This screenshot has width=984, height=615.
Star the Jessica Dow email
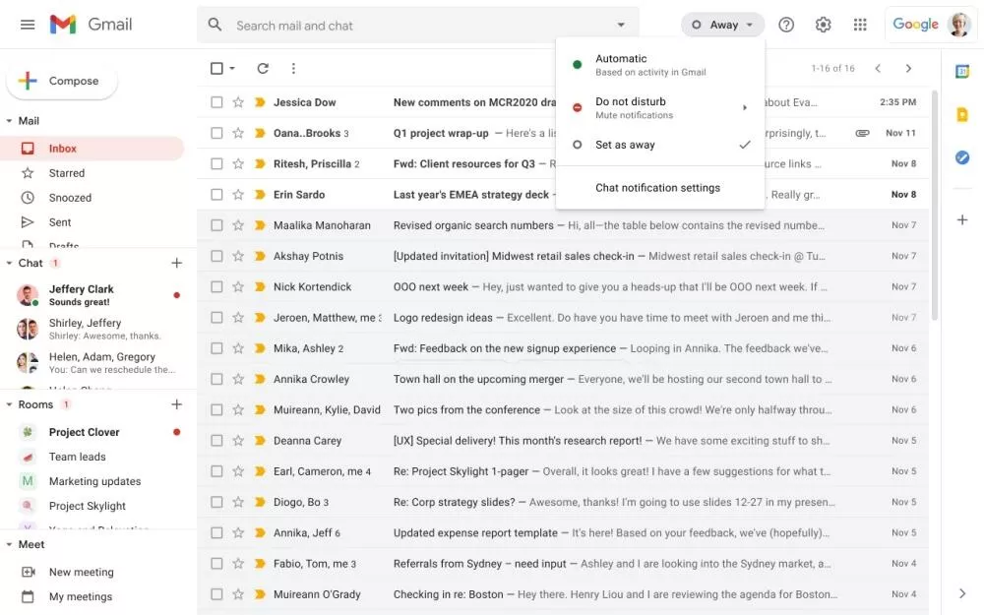(x=238, y=101)
